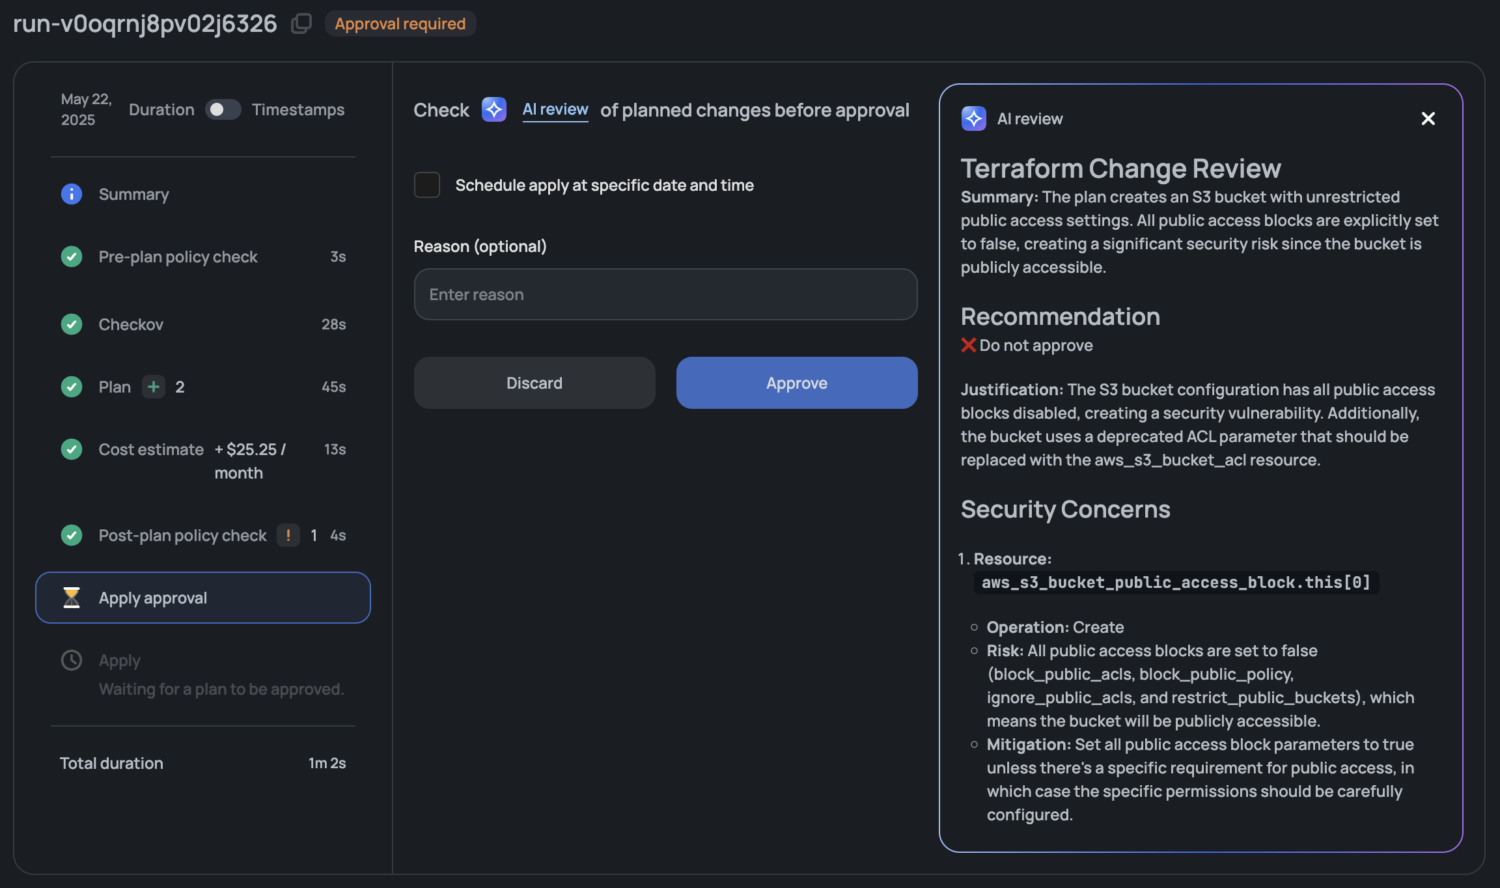This screenshot has height=888, width=1500.
Task: Click the AI review sparkle icon beside Check
Action: coord(494,109)
